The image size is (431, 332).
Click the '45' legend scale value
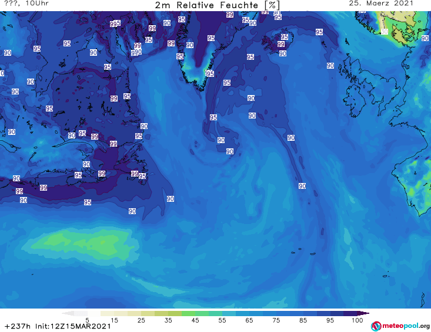click(195, 320)
